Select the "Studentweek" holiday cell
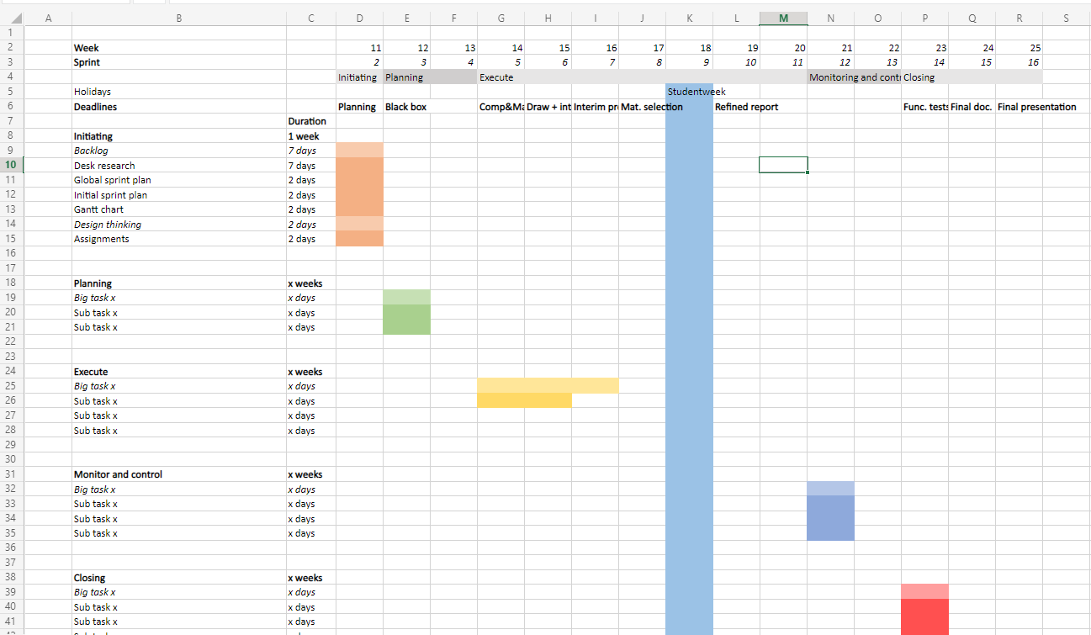 click(x=689, y=92)
